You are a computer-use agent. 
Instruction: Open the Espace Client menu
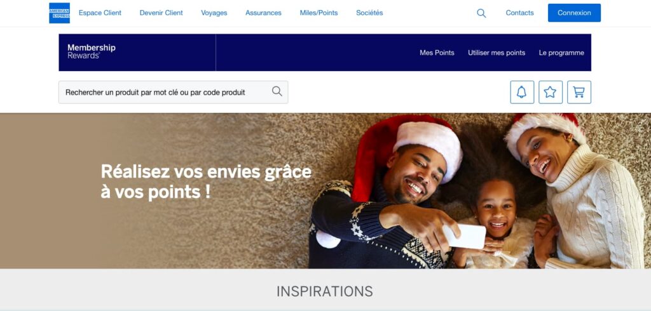[x=100, y=13]
